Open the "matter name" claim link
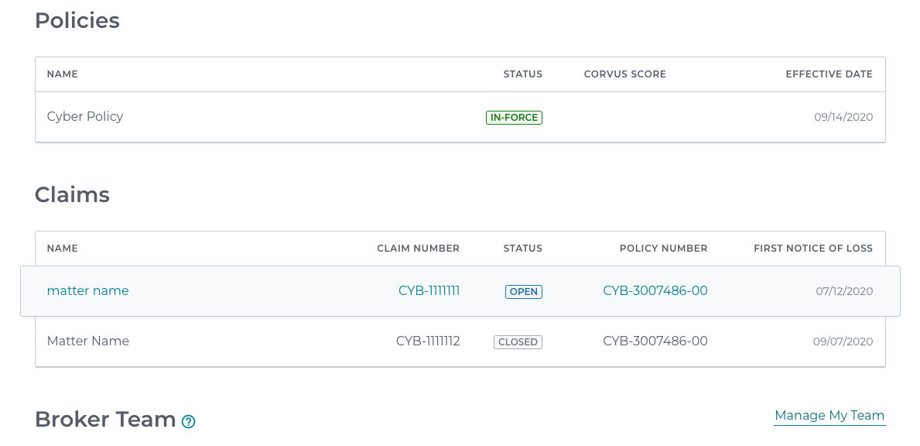 88,291
